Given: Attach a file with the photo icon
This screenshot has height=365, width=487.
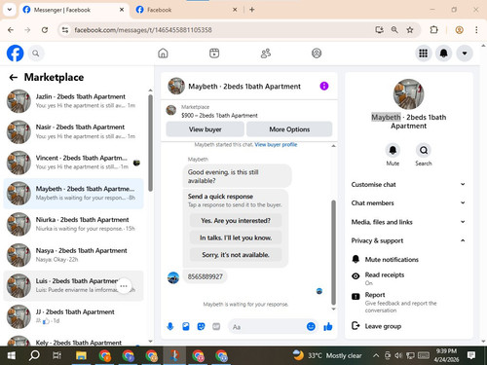Looking at the screenshot, I should (x=186, y=326).
